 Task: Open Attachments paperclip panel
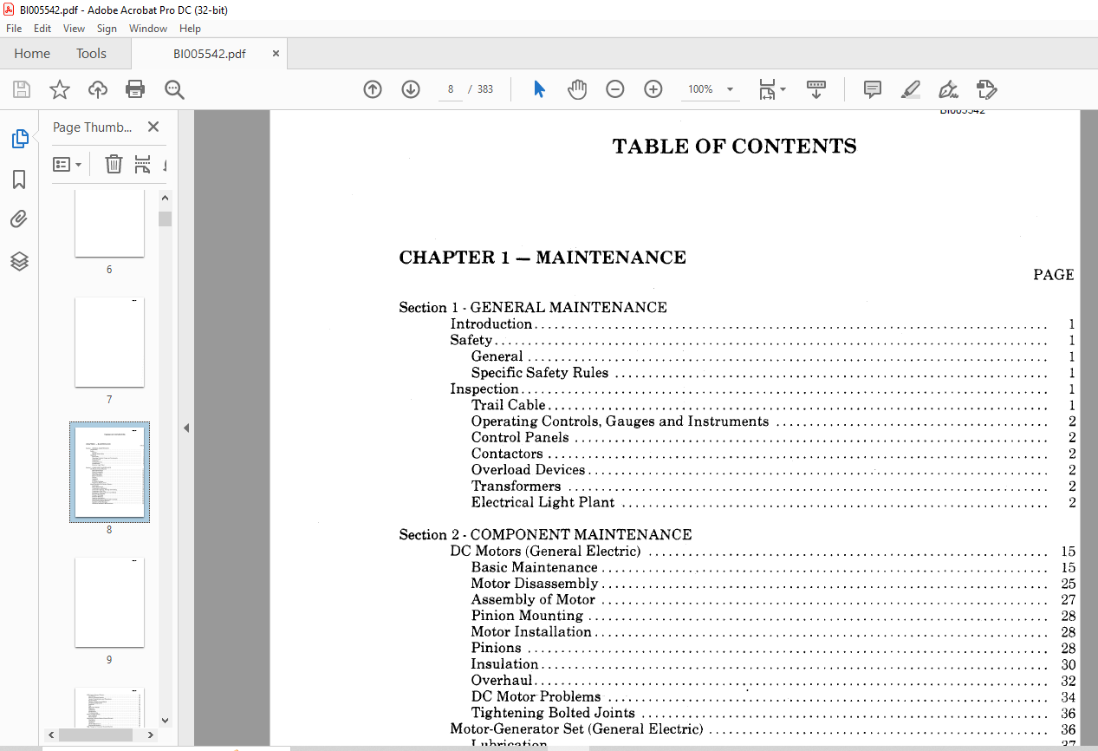coord(19,219)
